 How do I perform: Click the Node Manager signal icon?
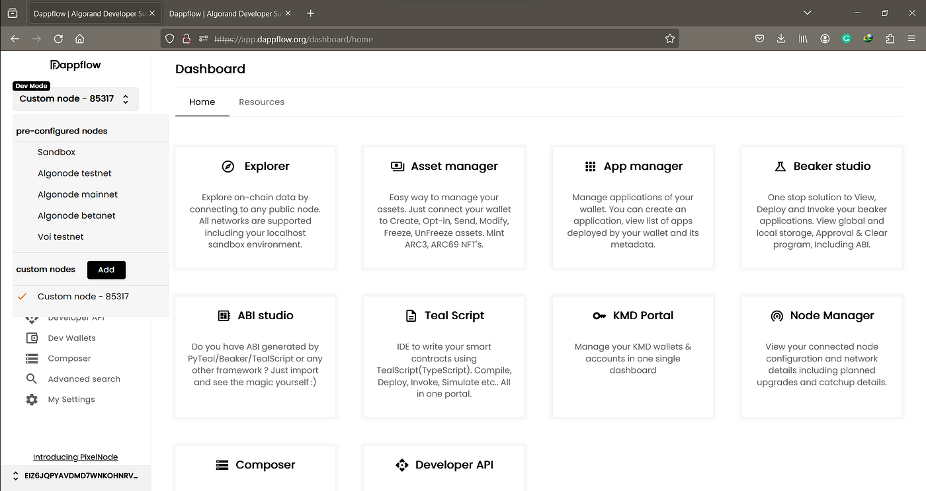777,316
